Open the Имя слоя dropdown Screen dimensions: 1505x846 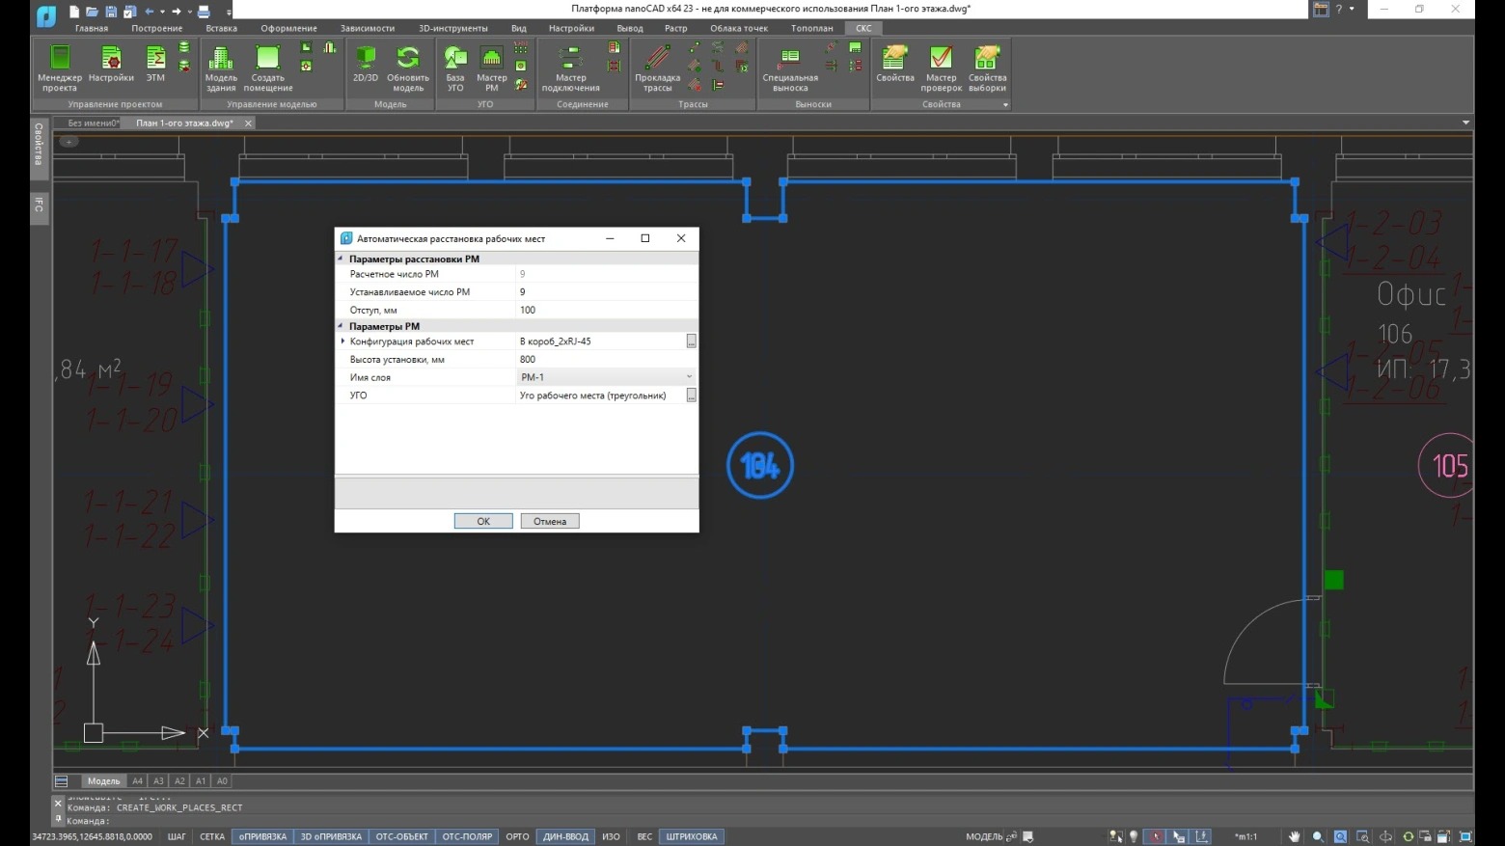click(x=689, y=377)
